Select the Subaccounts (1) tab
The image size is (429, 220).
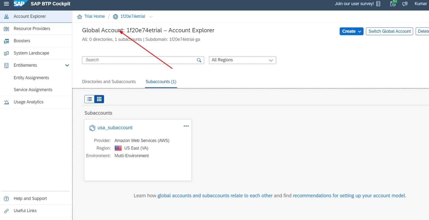[161, 81]
